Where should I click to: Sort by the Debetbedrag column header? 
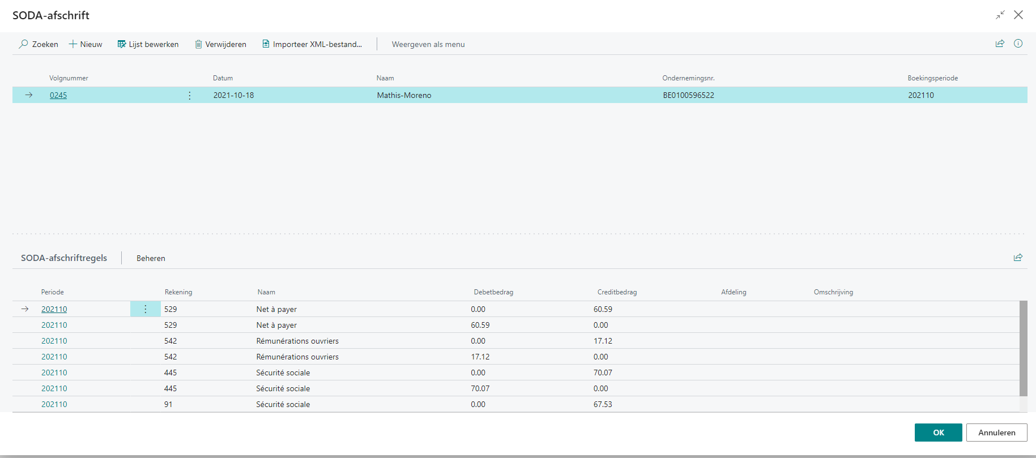(493, 292)
